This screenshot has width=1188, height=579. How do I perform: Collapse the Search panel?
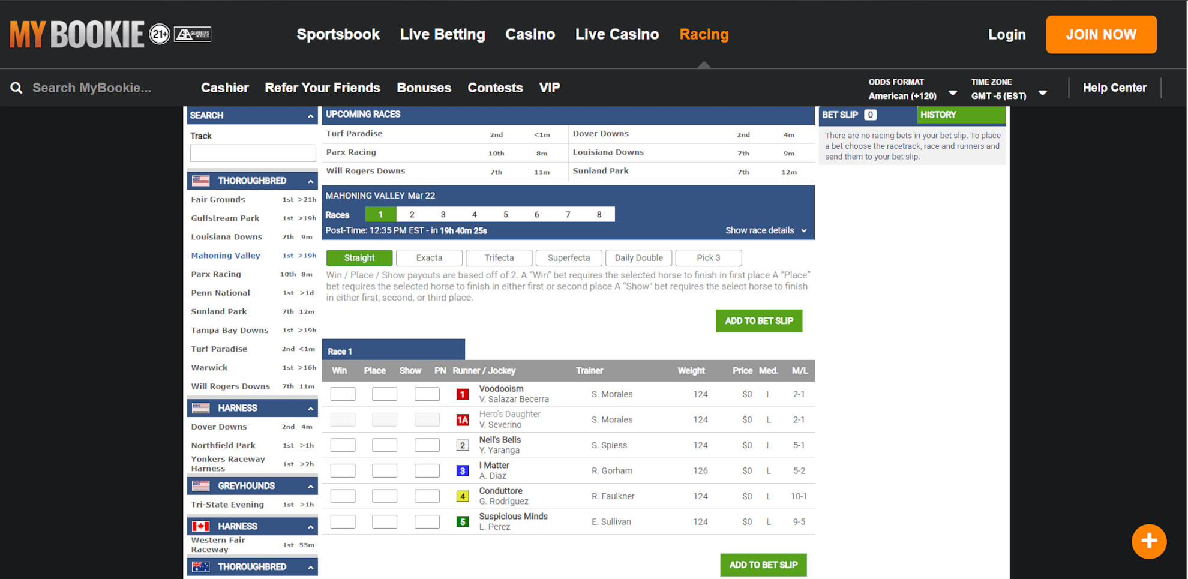tap(310, 116)
